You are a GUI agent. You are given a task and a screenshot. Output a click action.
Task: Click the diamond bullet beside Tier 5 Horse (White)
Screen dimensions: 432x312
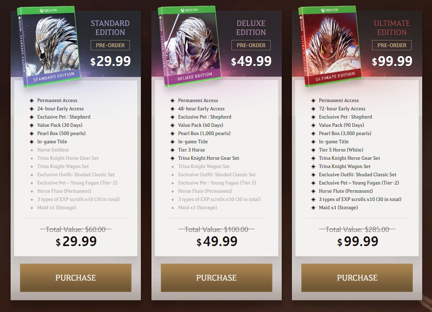[313, 150]
